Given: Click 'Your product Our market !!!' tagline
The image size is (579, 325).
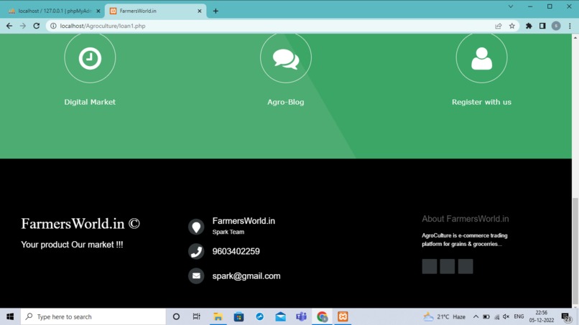Looking at the screenshot, I should [x=72, y=245].
